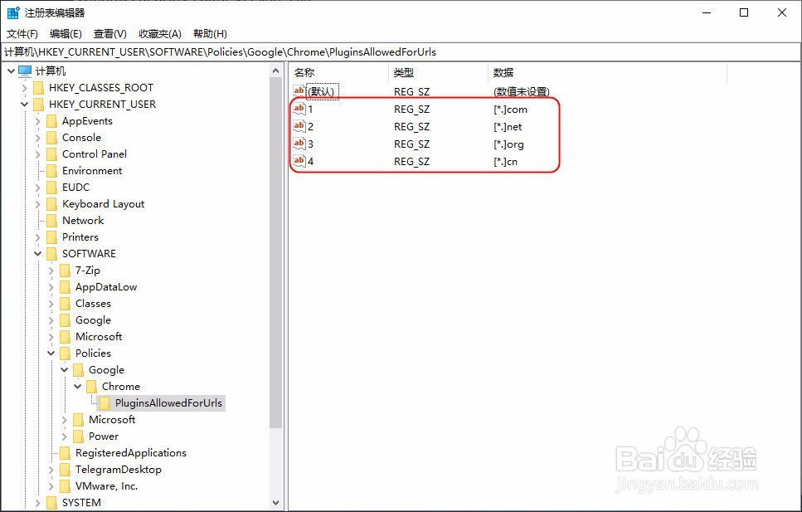Click the EUDC folder icon

(x=51, y=188)
